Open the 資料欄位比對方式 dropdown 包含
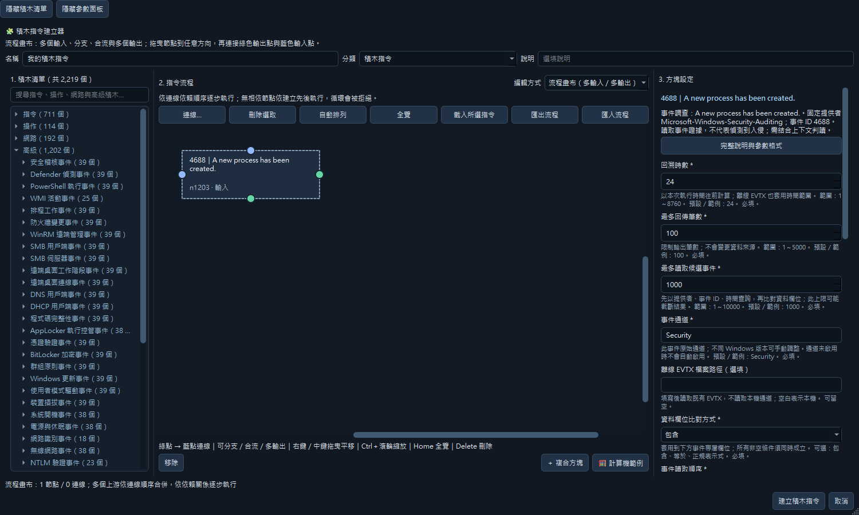Screen dimensions: 859x515 751,434
